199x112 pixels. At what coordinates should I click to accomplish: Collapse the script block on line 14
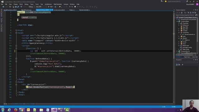pyautogui.click(x=16, y=46)
